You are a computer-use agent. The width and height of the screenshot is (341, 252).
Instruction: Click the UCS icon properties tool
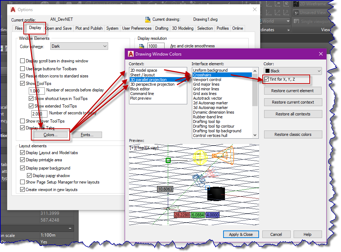(278, 4)
